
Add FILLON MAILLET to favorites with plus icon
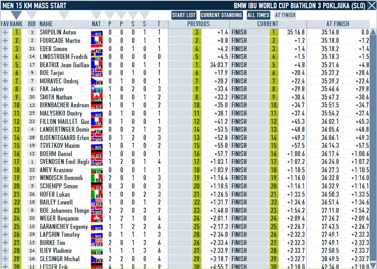pyautogui.click(x=5, y=121)
